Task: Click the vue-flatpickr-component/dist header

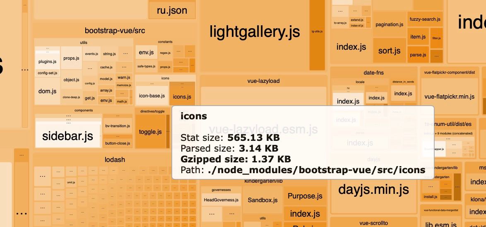Action: click(450, 72)
